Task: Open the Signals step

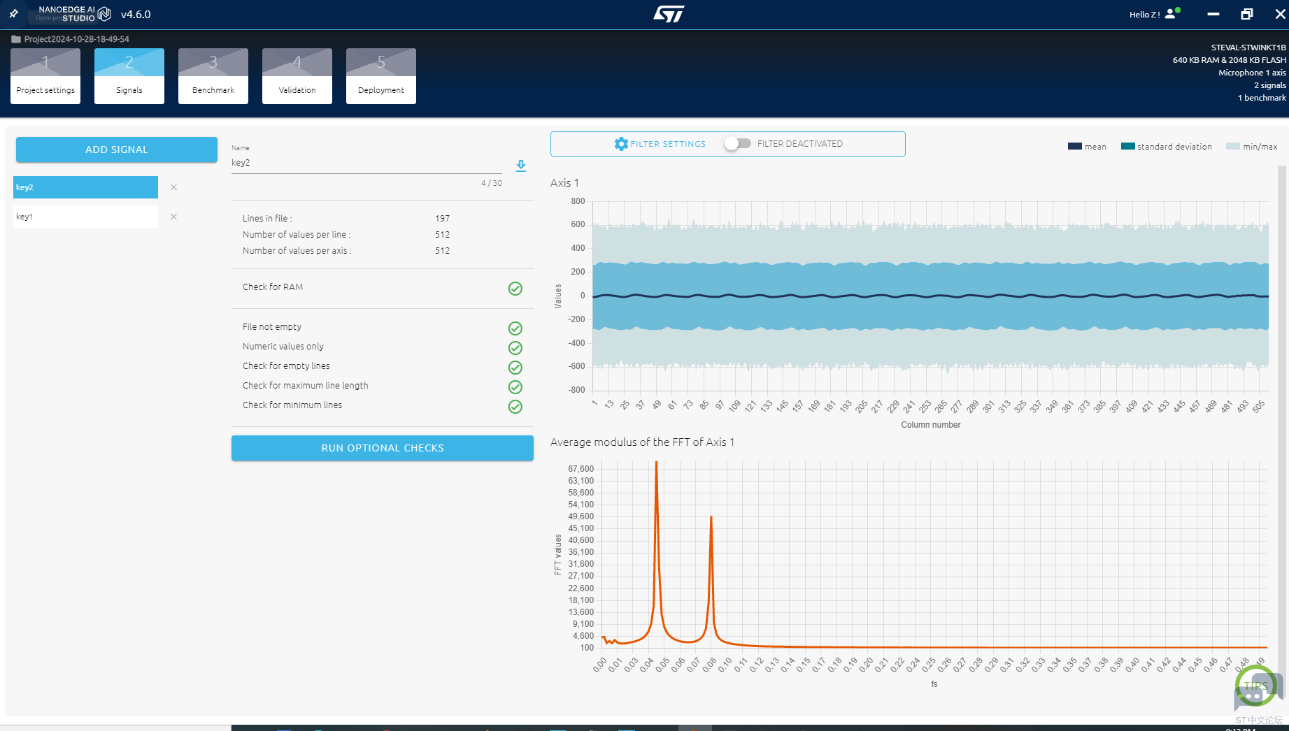Action: tap(129, 76)
